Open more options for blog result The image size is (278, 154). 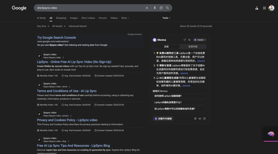tap(68, 141)
